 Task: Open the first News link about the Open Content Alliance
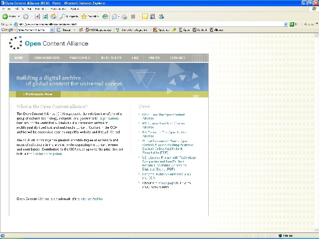[x=163, y=116]
